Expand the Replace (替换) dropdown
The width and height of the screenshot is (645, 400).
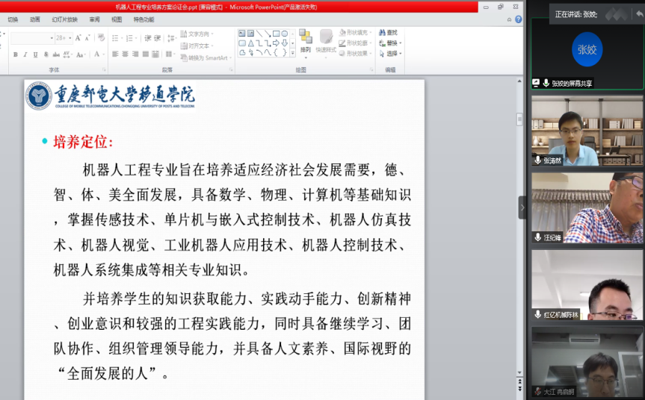click(401, 43)
